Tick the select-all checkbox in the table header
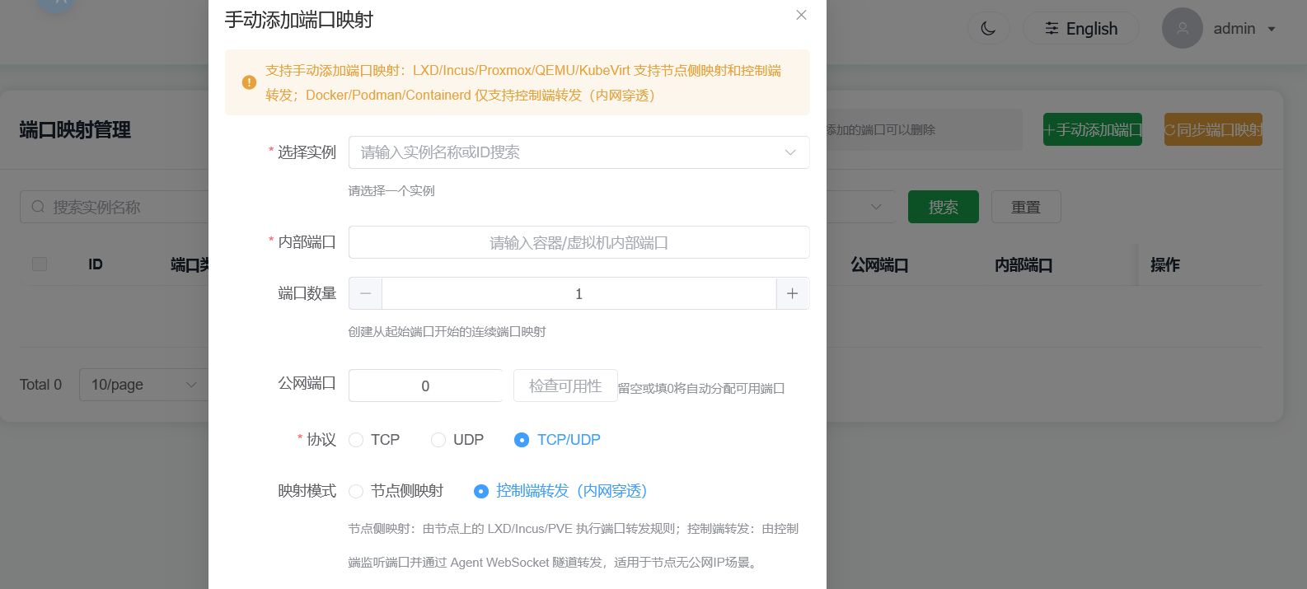Screen dimensions: 1307x589 click(40, 264)
